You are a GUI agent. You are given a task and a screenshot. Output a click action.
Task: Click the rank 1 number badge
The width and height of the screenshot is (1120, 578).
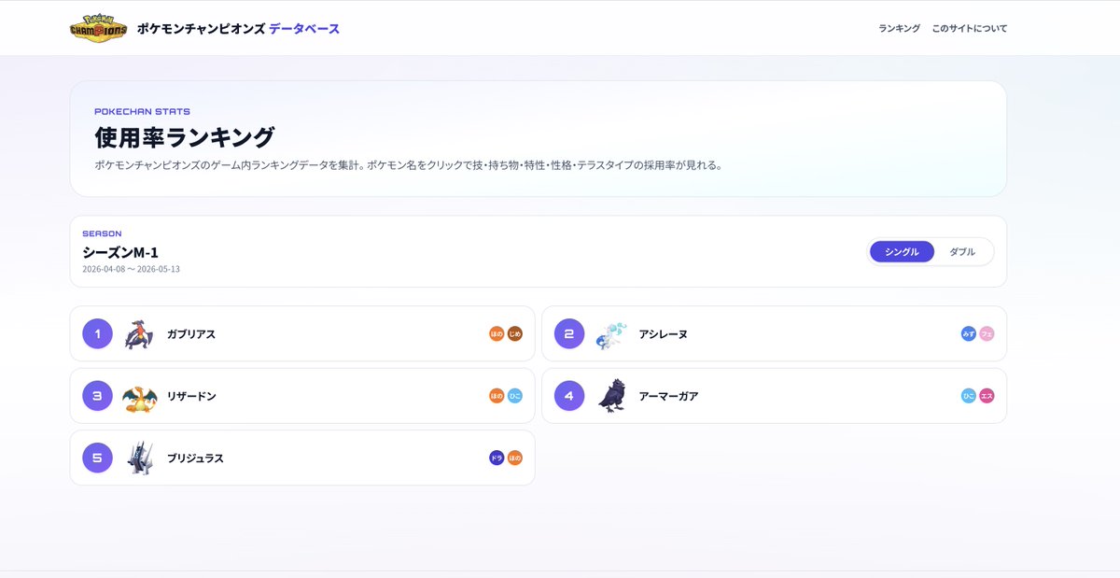[x=97, y=333]
